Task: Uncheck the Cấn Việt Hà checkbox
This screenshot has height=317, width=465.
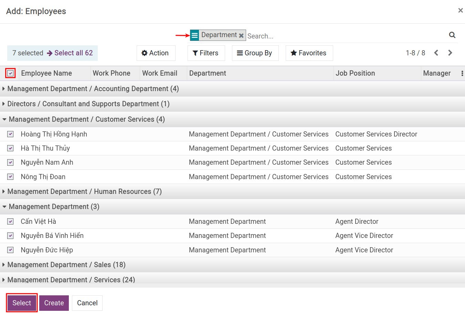Action: coord(10,221)
